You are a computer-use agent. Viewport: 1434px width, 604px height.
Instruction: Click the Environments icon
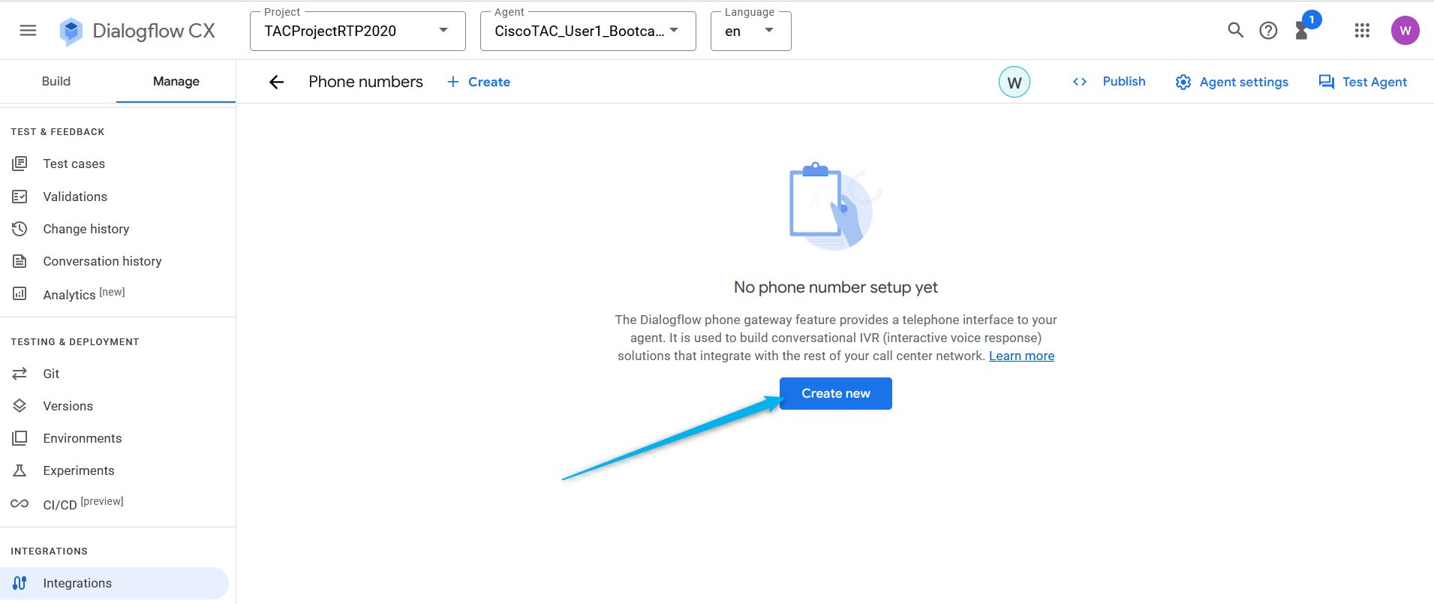[x=20, y=438]
